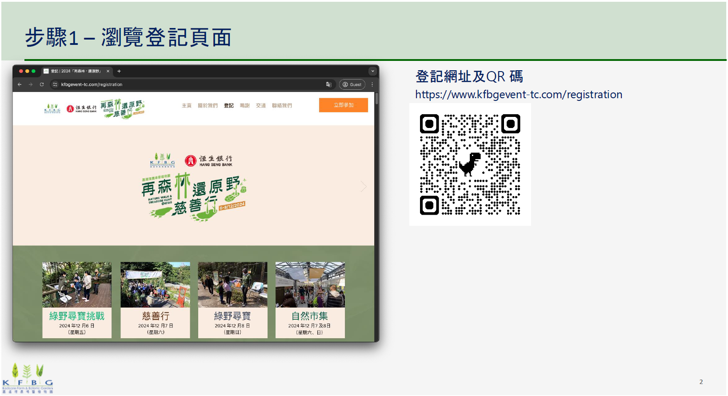This screenshot has height=396, width=728.
Task: Open the registration URL link on the slide
Action: pyautogui.click(x=519, y=95)
